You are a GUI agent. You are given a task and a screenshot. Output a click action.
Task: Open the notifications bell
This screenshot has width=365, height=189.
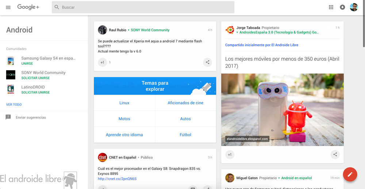coord(342,7)
